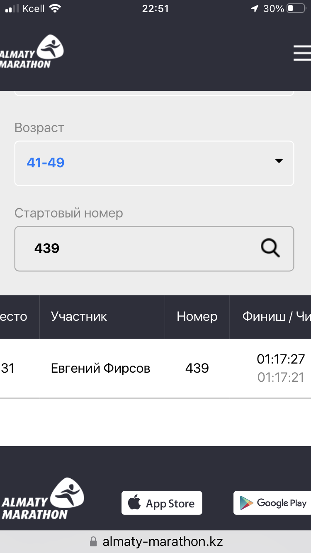Tap the almaty-marathon.kz address text

click(163, 541)
